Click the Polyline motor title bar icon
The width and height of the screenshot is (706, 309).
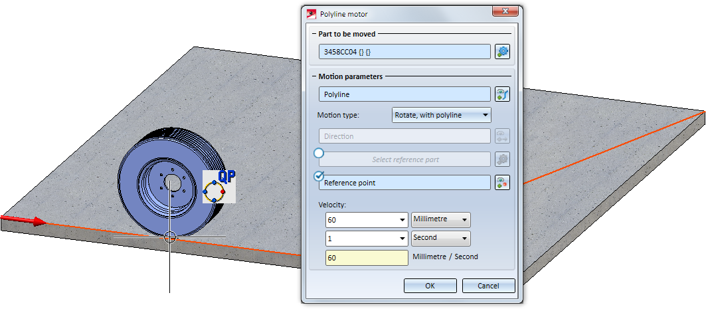[311, 14]
